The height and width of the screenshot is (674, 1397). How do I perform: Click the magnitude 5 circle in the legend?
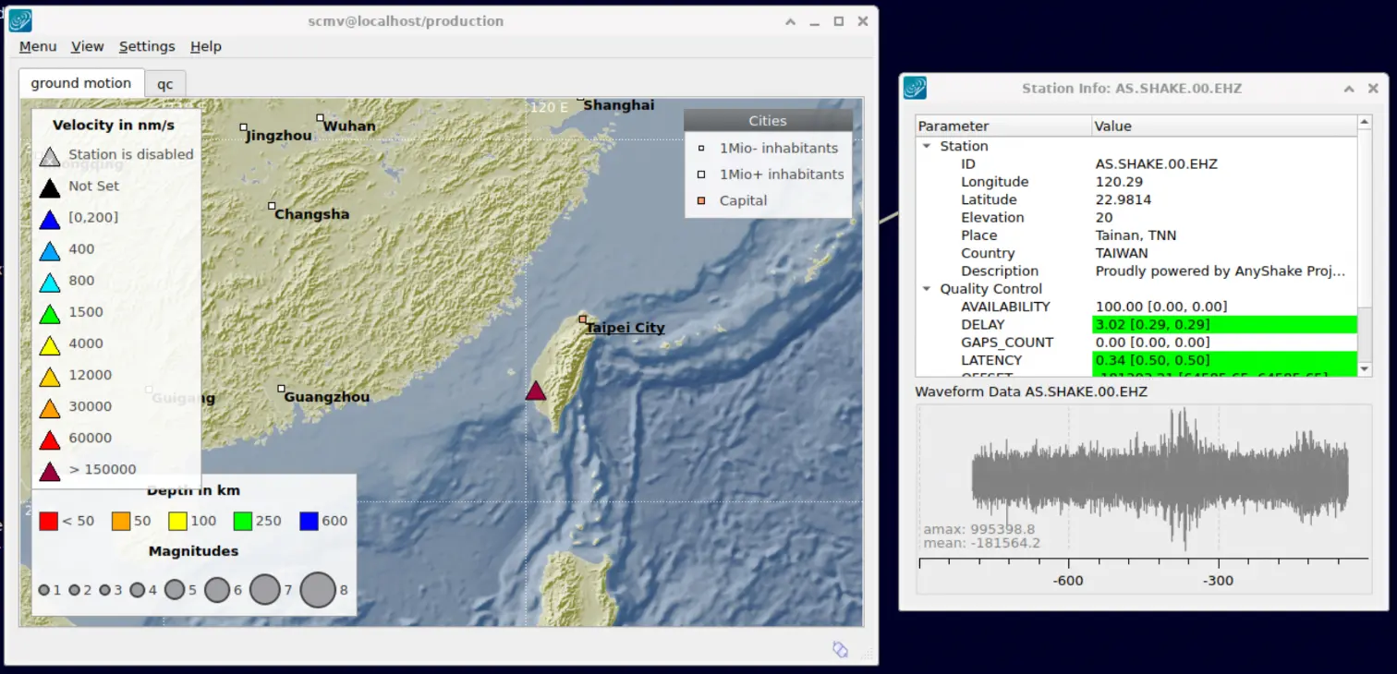175,589
